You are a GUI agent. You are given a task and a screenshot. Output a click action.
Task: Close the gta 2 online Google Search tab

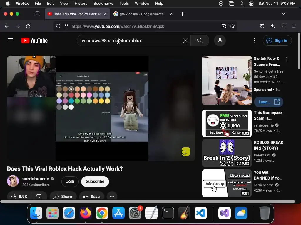pos(171,14)
